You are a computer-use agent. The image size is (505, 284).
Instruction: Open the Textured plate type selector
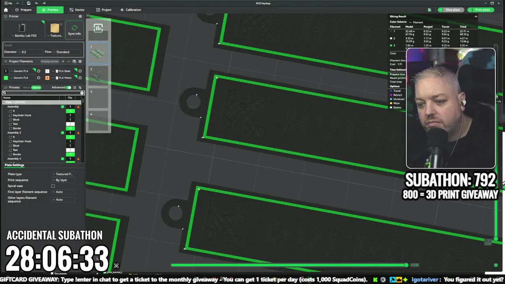coord(55,31)
